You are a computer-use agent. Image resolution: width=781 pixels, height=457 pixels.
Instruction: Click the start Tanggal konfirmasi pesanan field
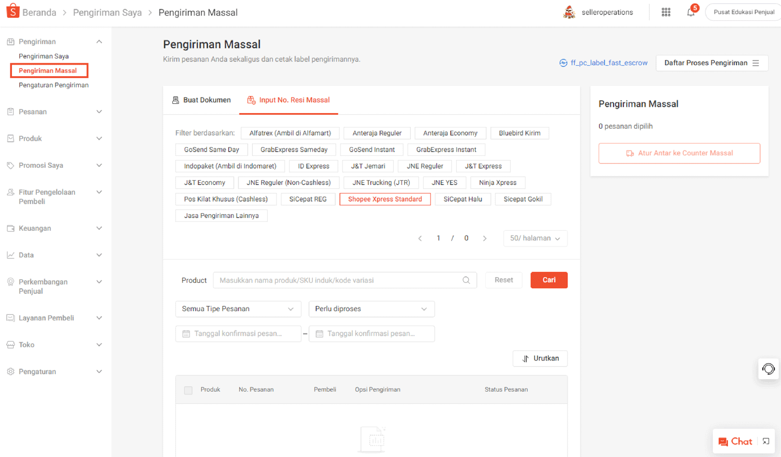(238, 334)
